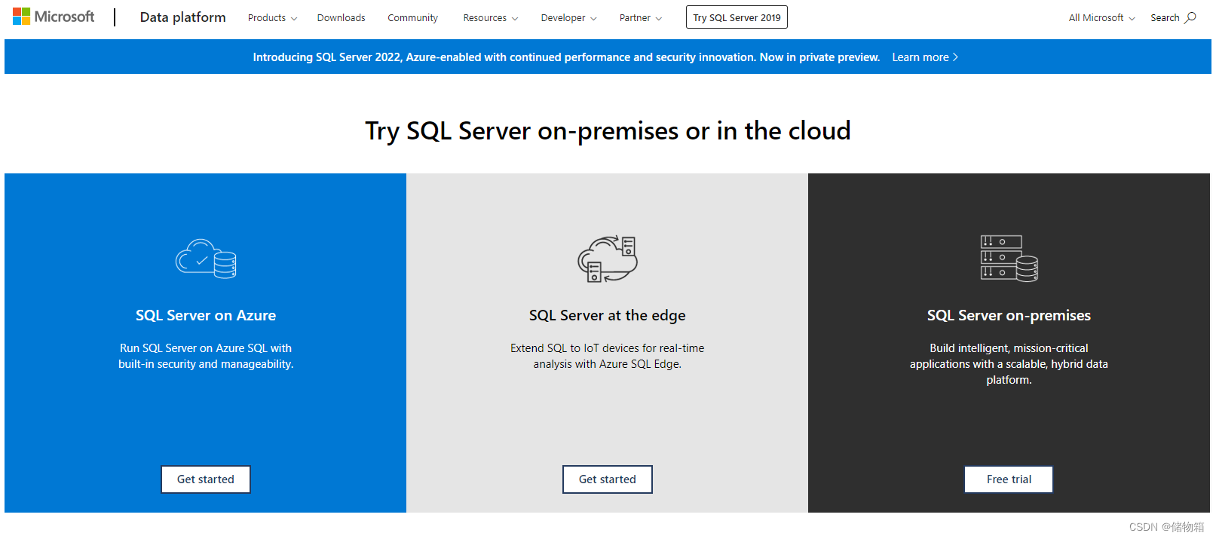Image resolution: width=1216 pixels, height=539 pixels.
Task: Click the 'Extend SQL to IoT devices' description
Action: (x=608, y=356)
